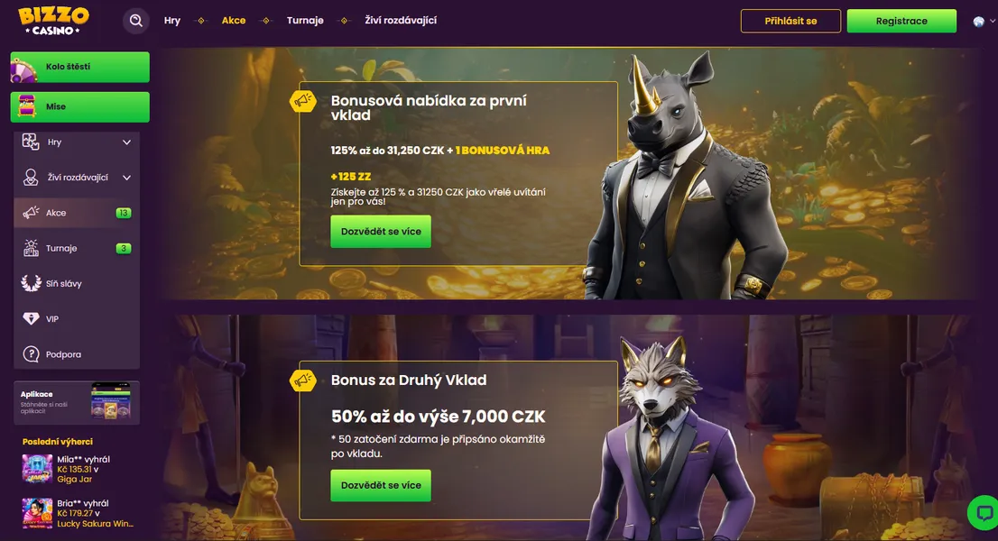This screenshot has width=998, height=541.
Task: Open Akce from the top menu
Action: 234,20
